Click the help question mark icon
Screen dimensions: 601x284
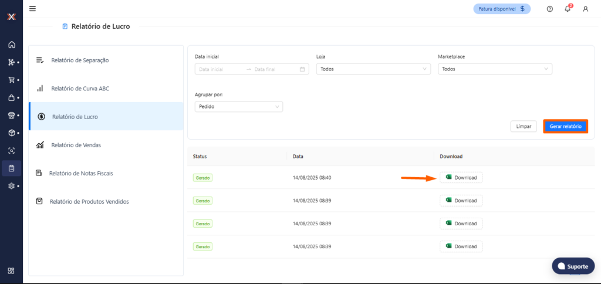[549, 9]
